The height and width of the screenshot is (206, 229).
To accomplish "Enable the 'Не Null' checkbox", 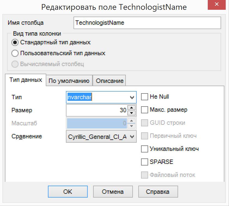I will click(145, 97).
